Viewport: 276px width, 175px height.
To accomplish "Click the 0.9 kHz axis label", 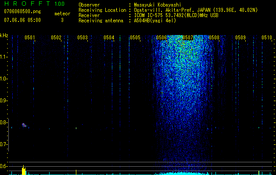I will coord(4,101).
